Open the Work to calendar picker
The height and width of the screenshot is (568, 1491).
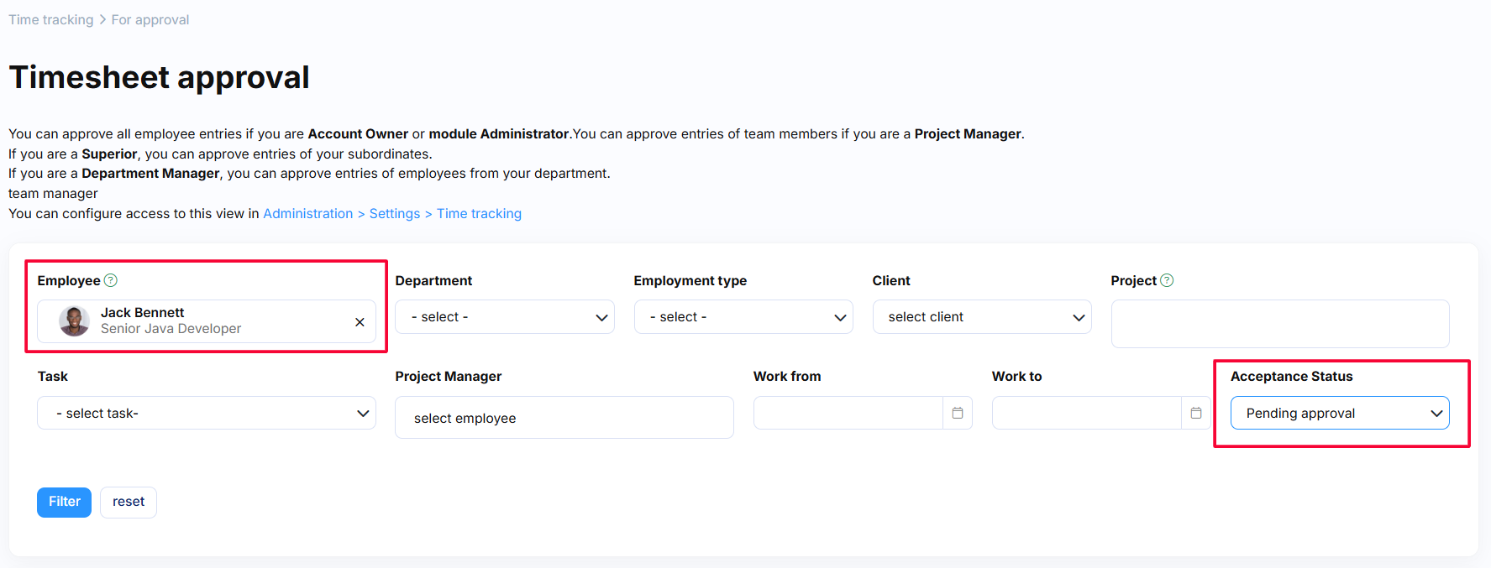(1196, 413)
